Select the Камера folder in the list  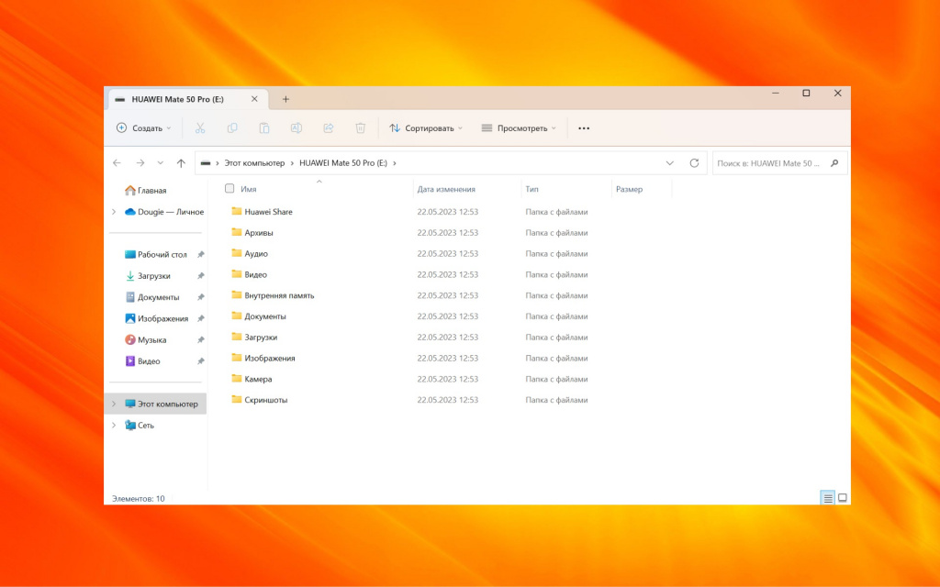click(x=258, y=379)
